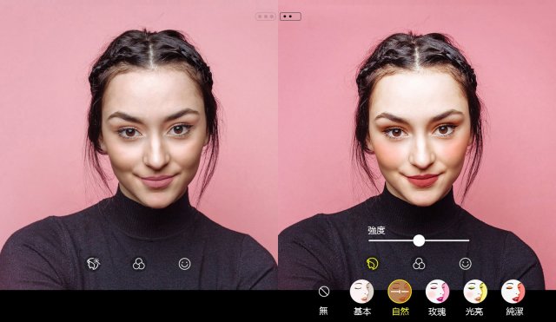Select the 純潔 makeup style thumbnail
This screenshot has width=556, height=322.
click(513, 291)
